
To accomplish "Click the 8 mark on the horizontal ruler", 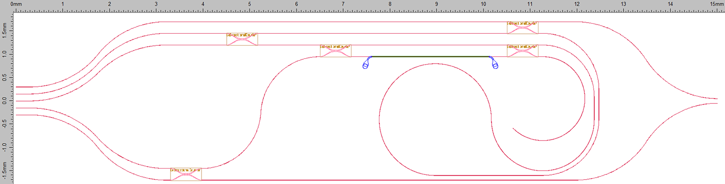I will coord(390,4).
